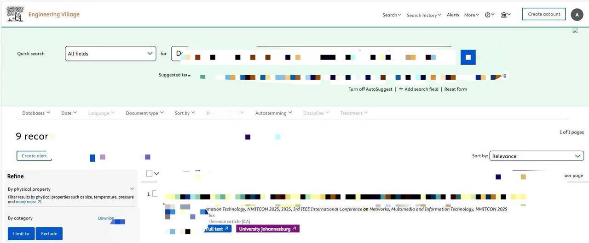Open the Search menu in header

point(392,15)
